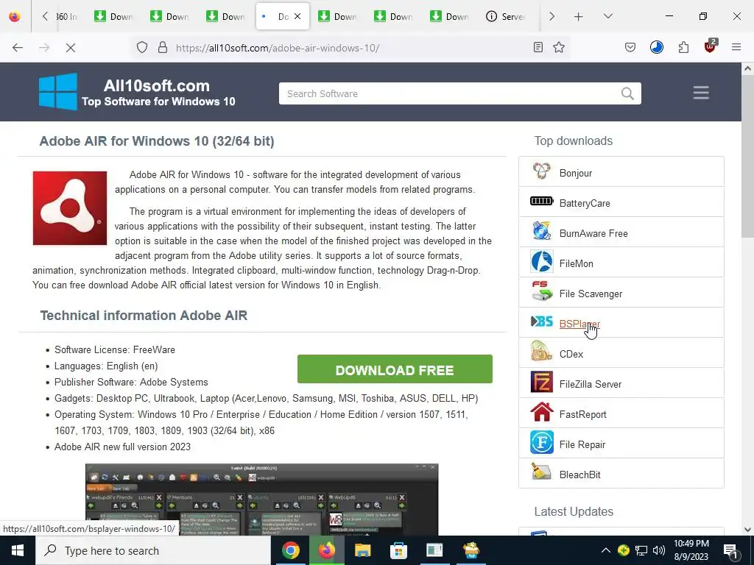Click the CDex icon
This screenshot has height=565, width=754.
(541, 352)
